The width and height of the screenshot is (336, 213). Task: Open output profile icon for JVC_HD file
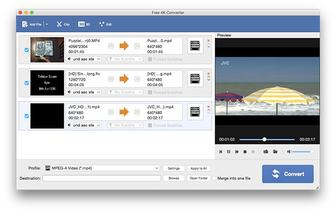[x=195, y=112]
